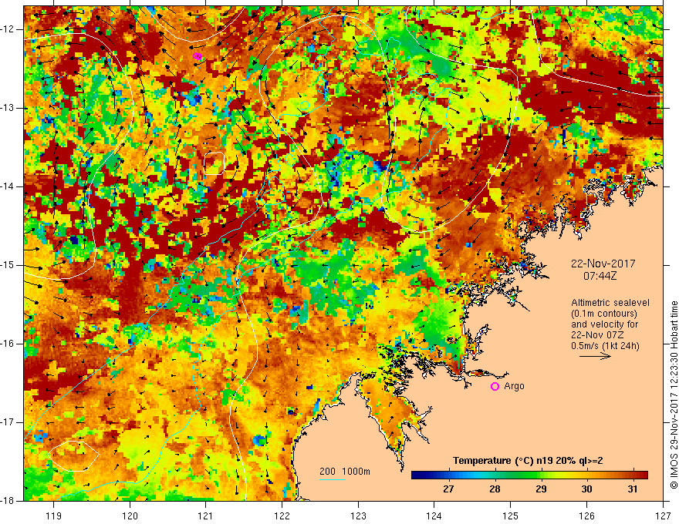
Task: Click the '200' depth contour label
Action: pyautogui.click(x=328, y=472)
